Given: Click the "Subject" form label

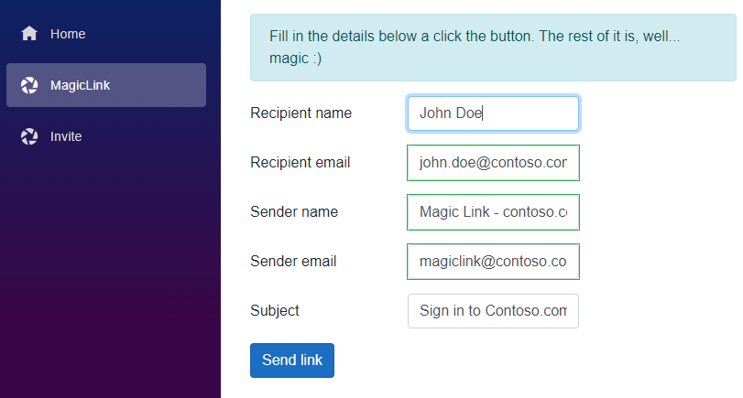Looking at the screenshot, I should 275,311.
